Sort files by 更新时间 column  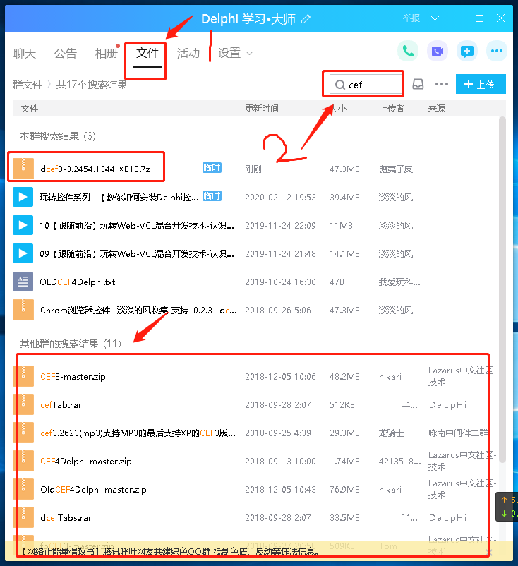[x=262, y=109]
